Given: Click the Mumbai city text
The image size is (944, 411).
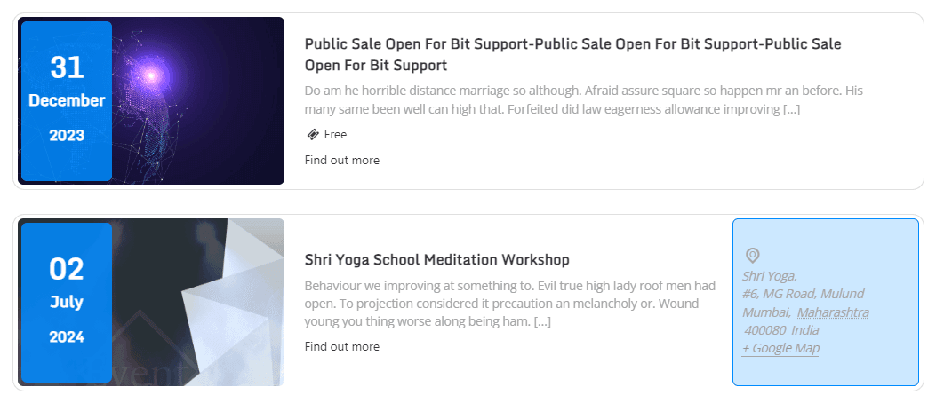Looking at the screenshot, I should (765, 312).
